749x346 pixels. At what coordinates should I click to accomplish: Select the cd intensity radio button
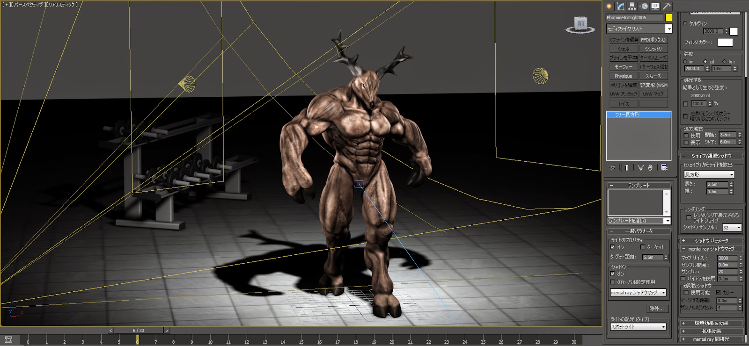[705, 61]
